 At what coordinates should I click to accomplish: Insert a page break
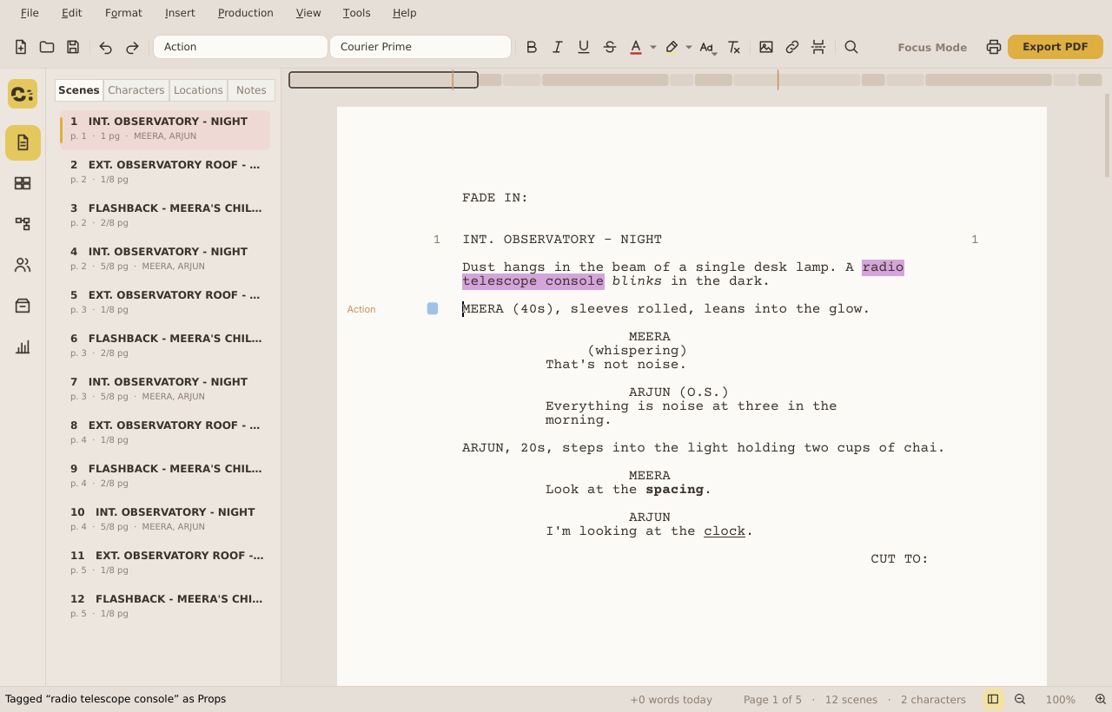tap(818, 47)
